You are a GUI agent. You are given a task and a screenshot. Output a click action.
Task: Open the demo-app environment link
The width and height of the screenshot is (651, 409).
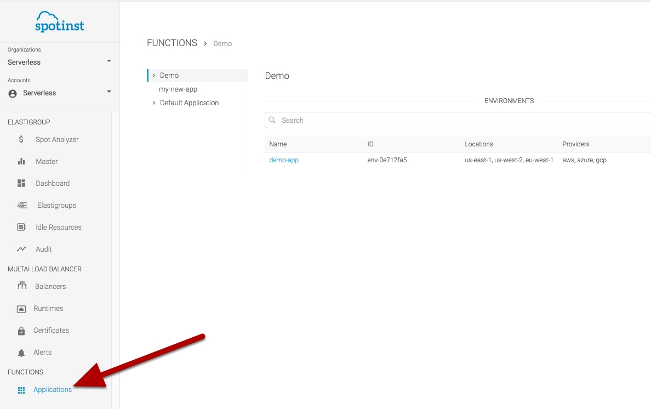(x=284, y=160)
